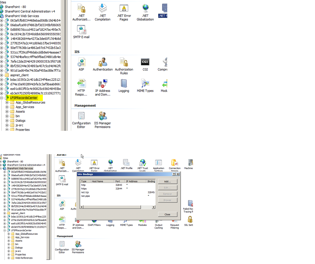The image size is (315, 264).
Task: Open .NET Globalization in the upper screenshot
Action: (x=145, y=12)
